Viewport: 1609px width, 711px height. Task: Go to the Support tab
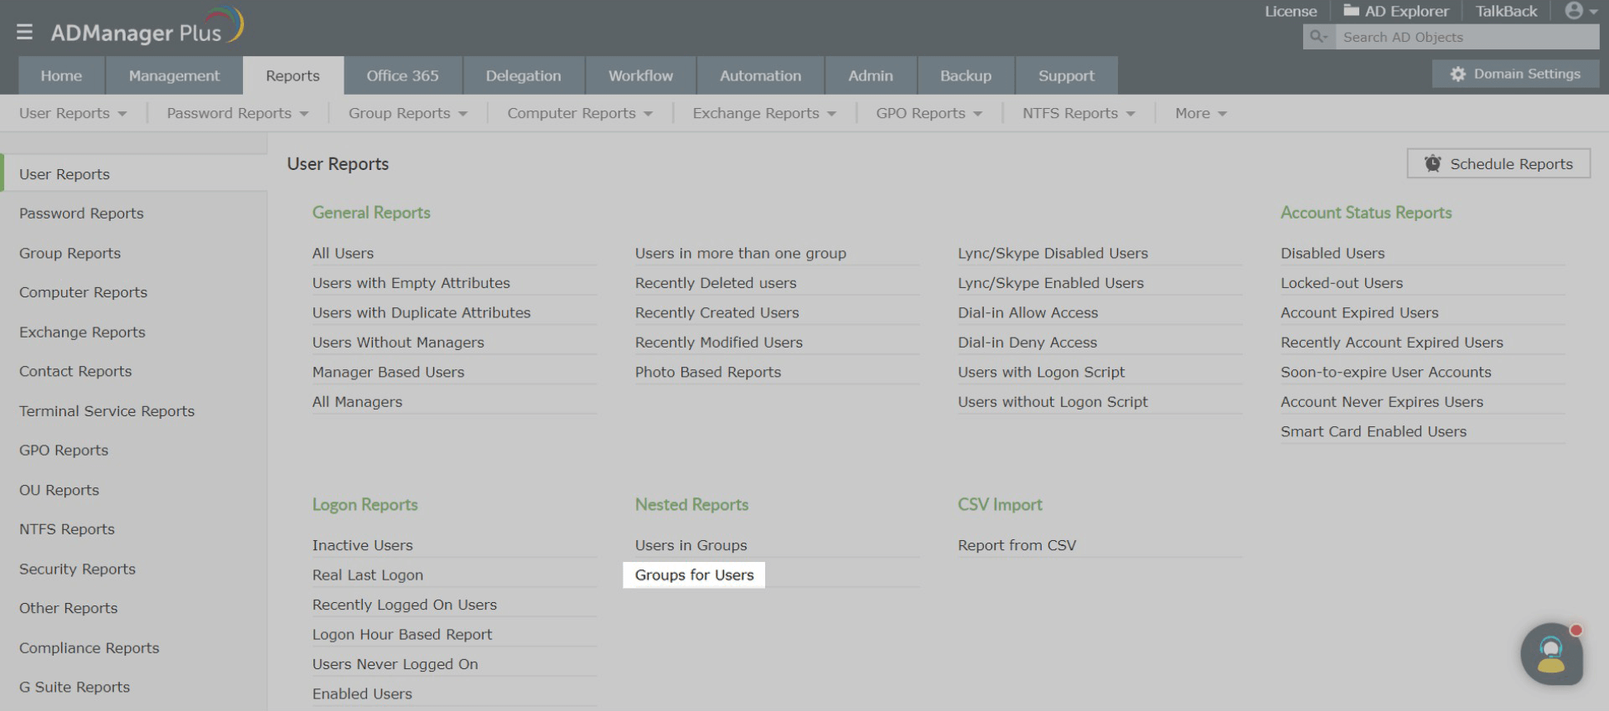(x=1067, y=75)
